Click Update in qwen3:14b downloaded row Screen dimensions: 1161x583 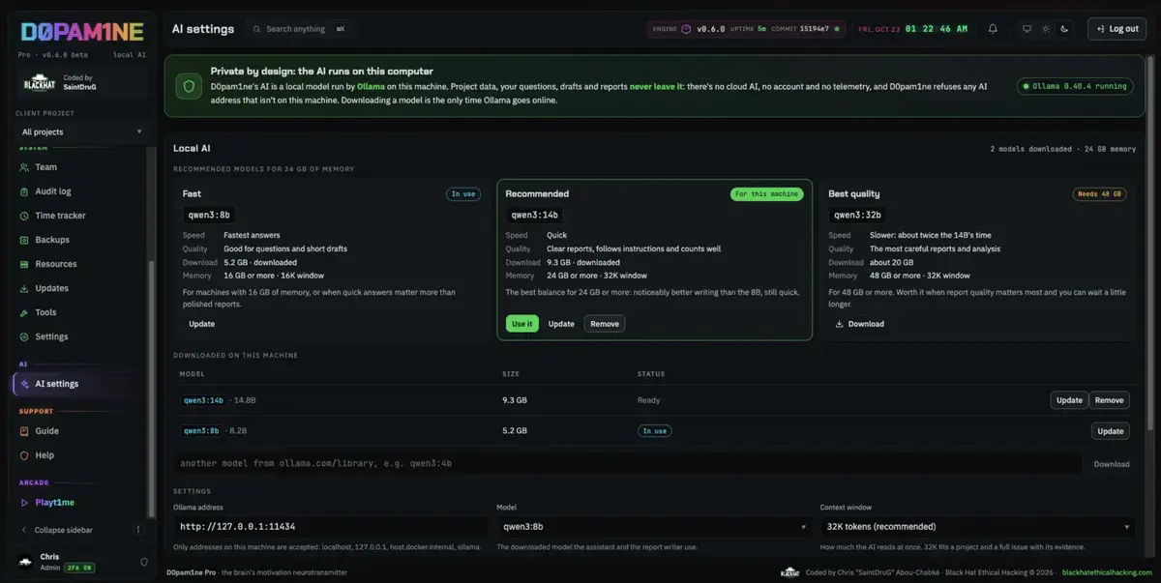click(1069, 400)
